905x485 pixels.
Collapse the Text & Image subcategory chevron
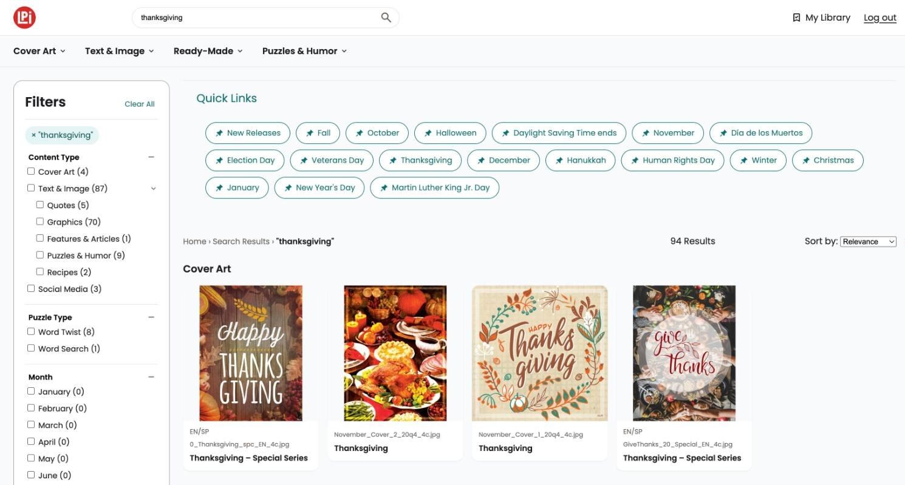pyautogui.click(x=153, y=189)
